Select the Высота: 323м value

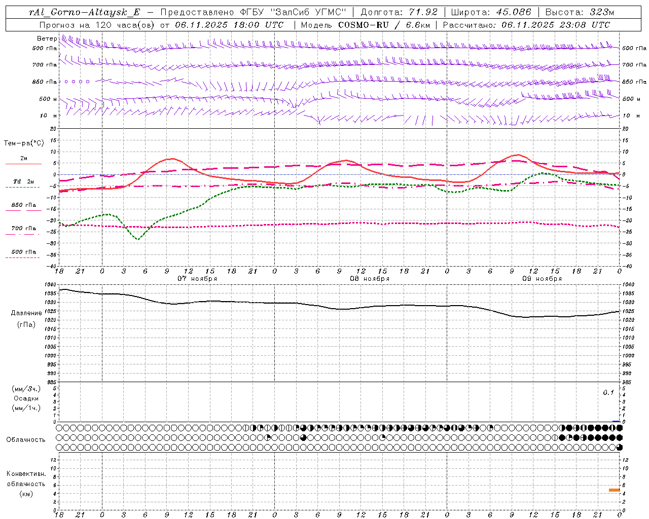point(580,12)
